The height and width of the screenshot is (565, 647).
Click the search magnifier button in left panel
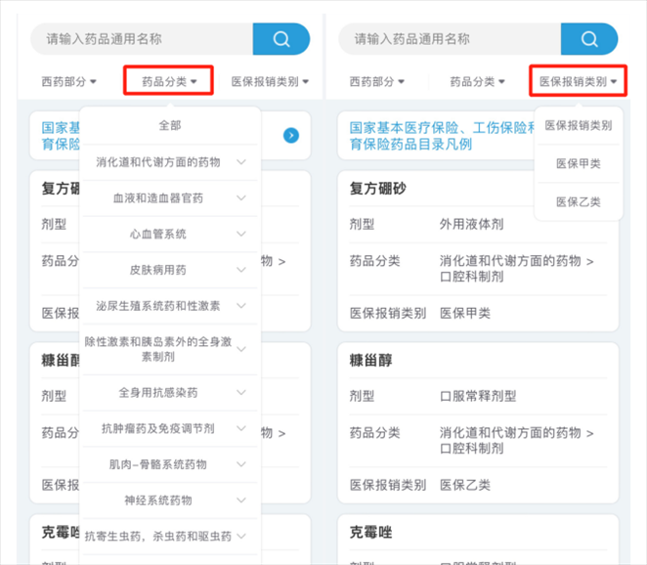point(281,39)
